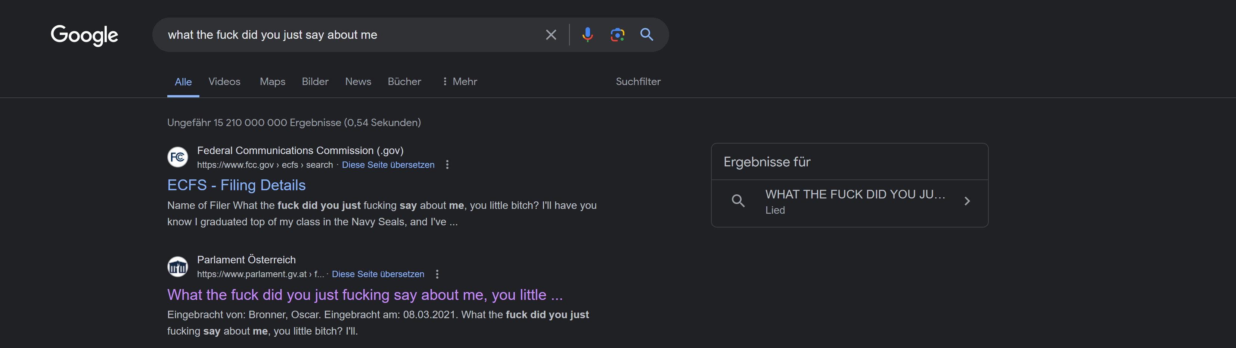This screenshot has height=348, width=1236.
Task: Switch to the Maps tab
Action: [x=273, y=81]
